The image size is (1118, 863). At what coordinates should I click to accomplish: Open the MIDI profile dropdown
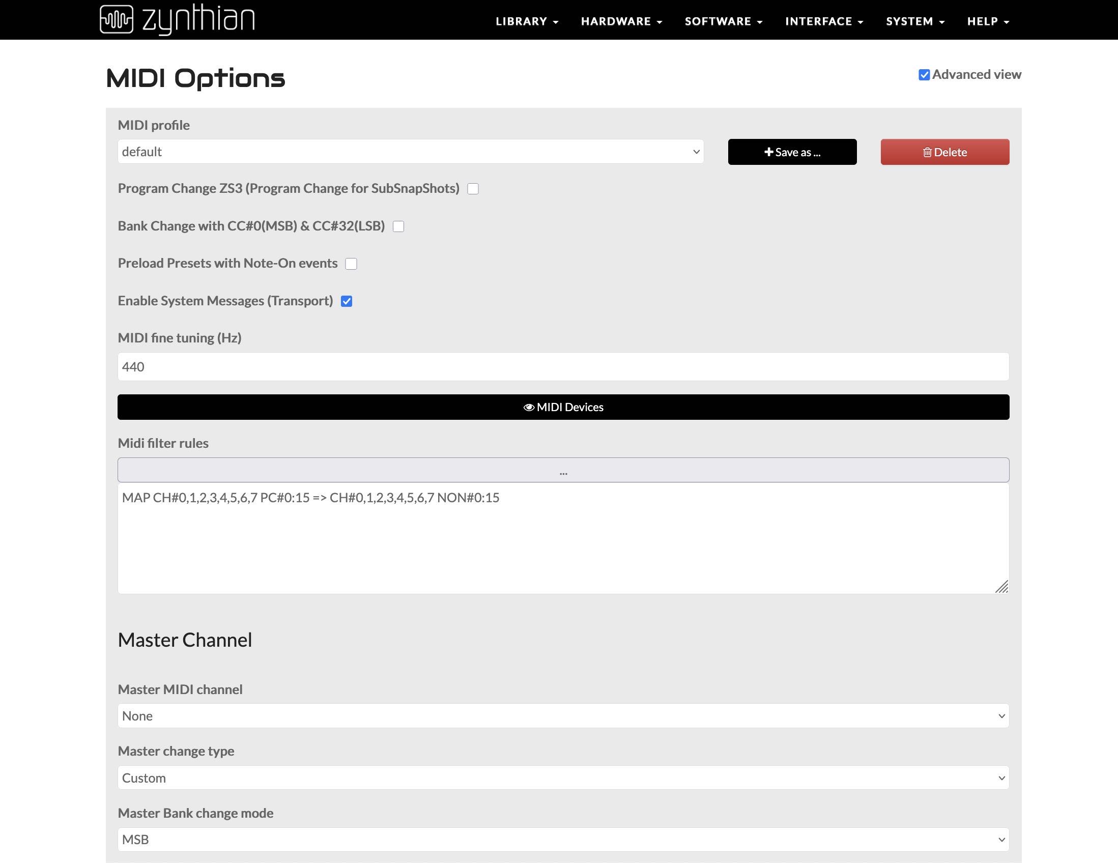tap(411, 152)
